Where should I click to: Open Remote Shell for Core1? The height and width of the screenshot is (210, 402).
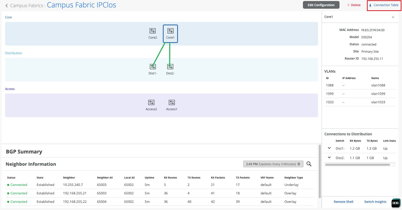(x=343, y=202)
